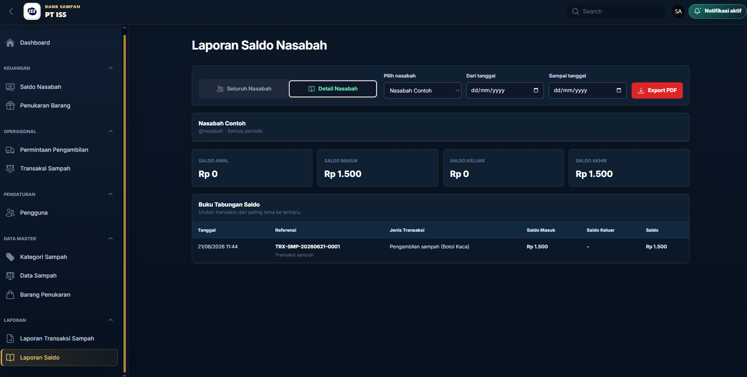Click the Export PDF button

[657, 90]
